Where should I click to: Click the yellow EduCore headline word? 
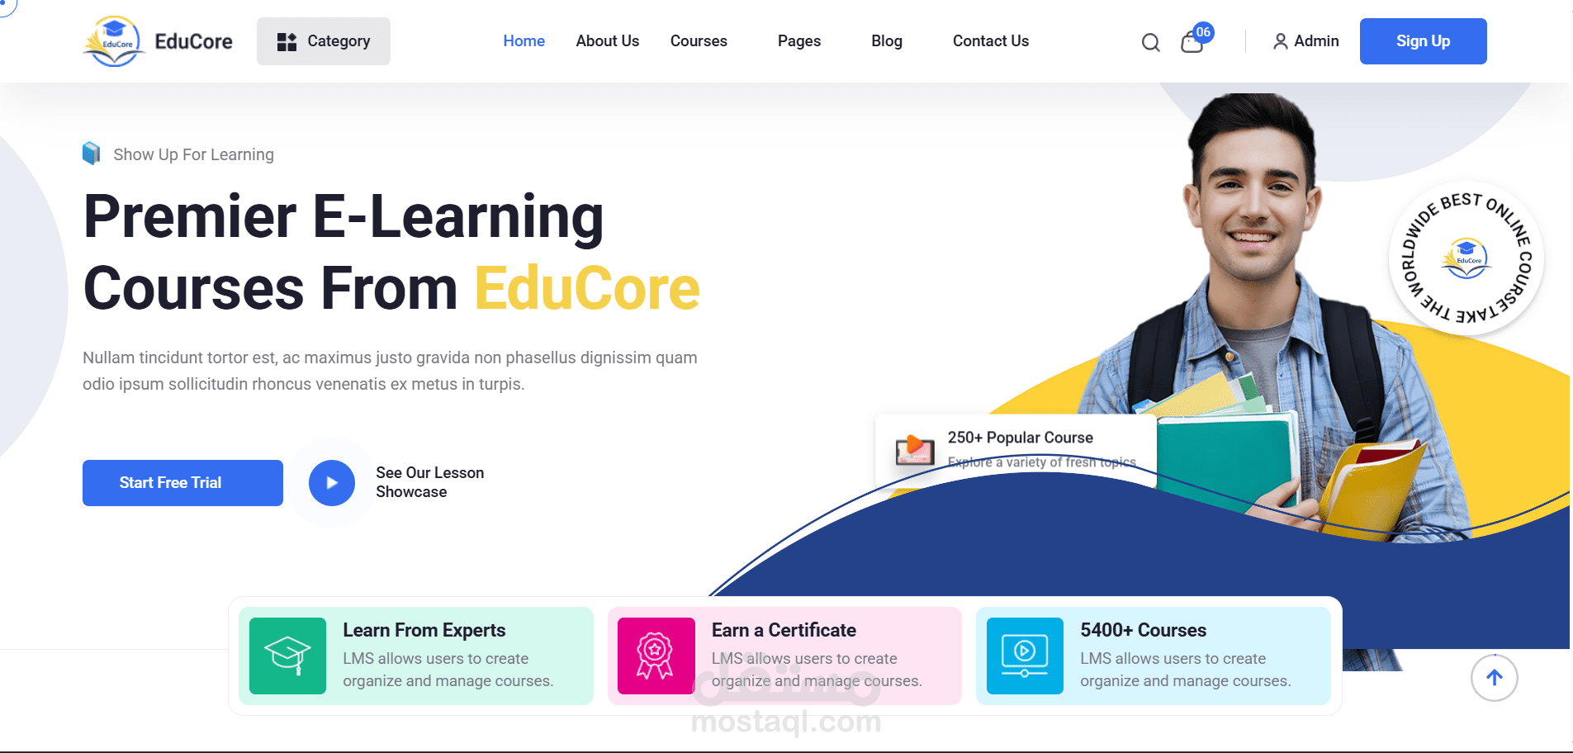coord(587,288)
